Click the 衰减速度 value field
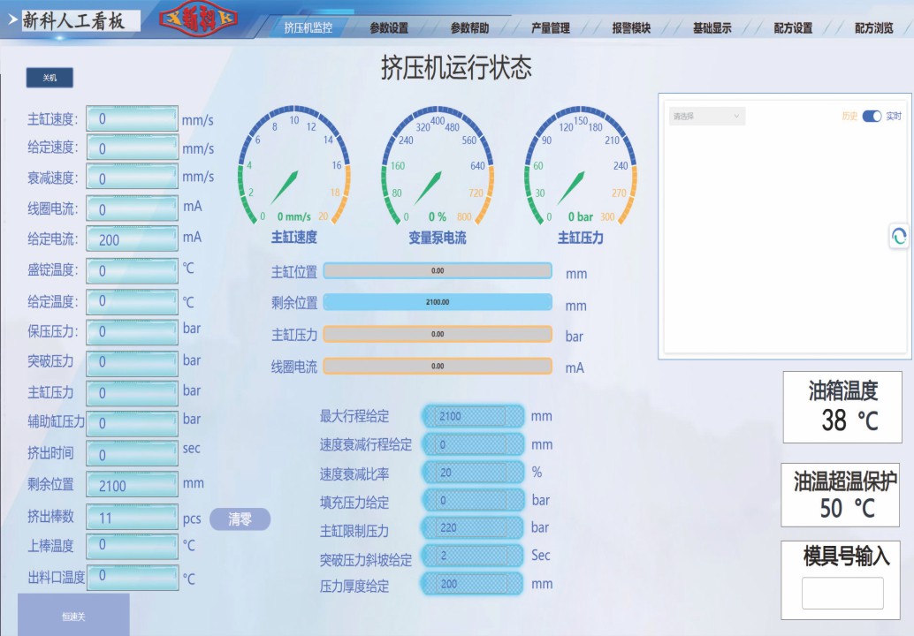The width and height of the screenshot is (914, 636). [133, 177]
